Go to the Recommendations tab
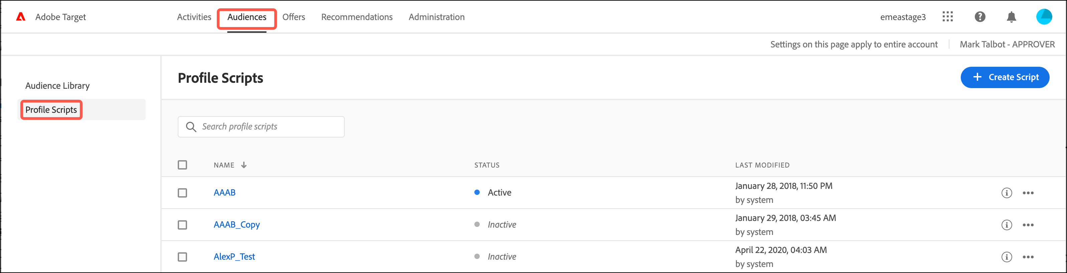 pos(357,17)
